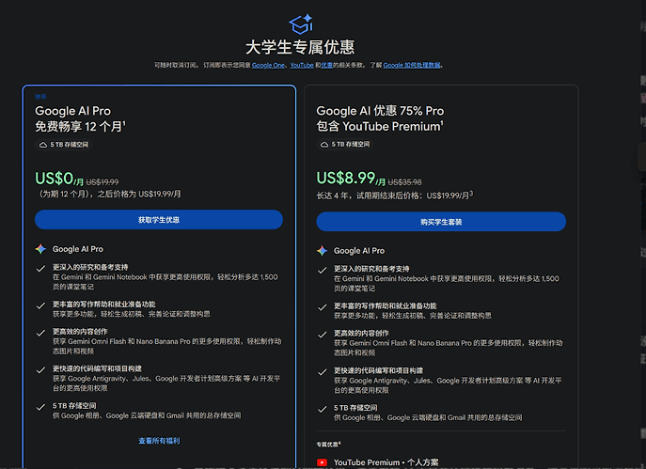This screenshot has width=646, height=469.
Task: Click the 大学生专属优惠 heading
Action: click(300, 47)
